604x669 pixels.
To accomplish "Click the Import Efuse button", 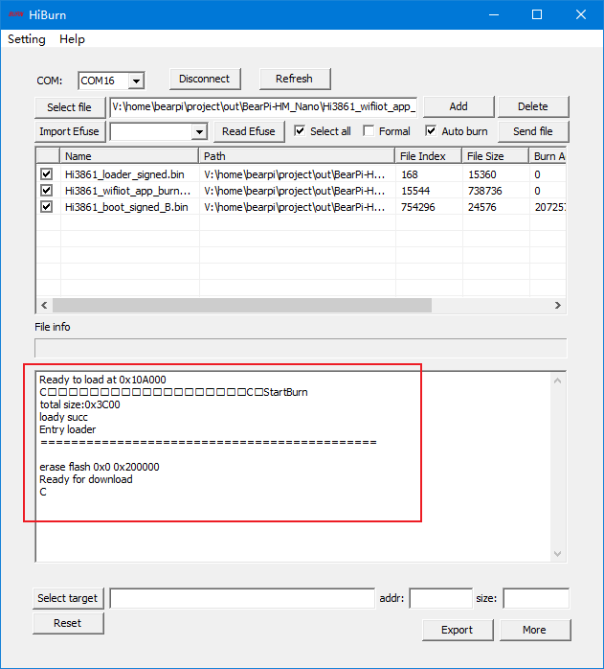I will [x=70, y=131].
